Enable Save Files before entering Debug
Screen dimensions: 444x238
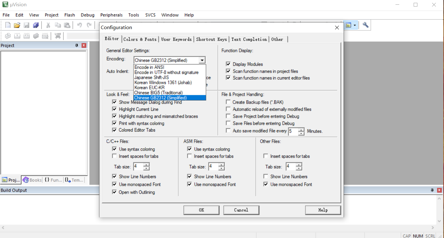(228, 123)
